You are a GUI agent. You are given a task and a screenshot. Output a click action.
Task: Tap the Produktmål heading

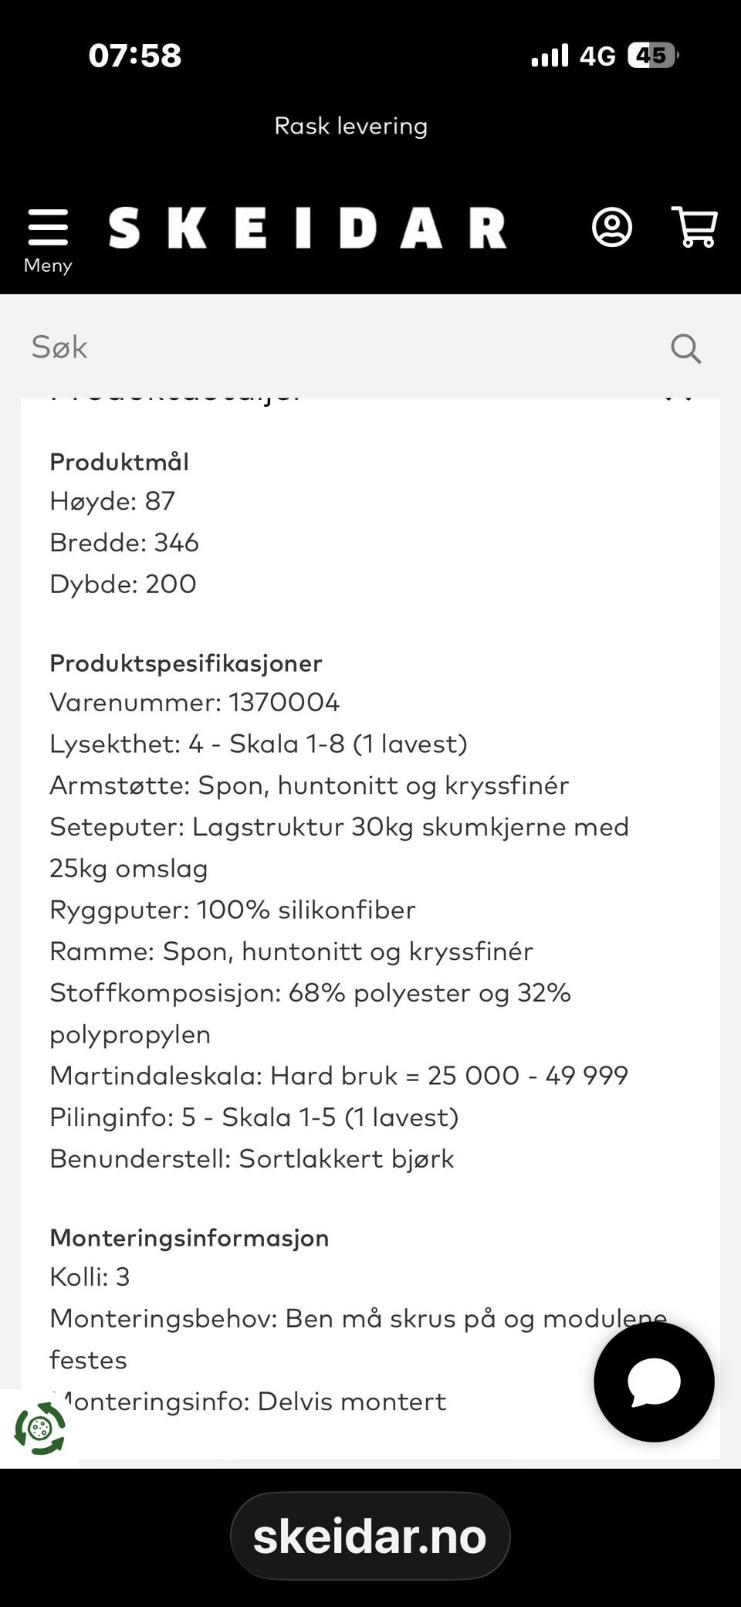point(120,462)
